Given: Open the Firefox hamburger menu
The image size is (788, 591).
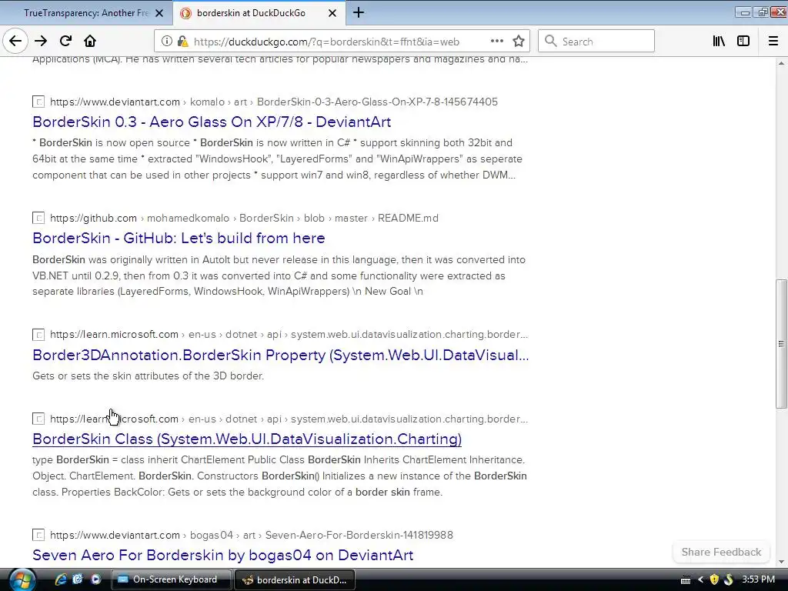Looking at the screenshot, I should click(x=773, y=42).
